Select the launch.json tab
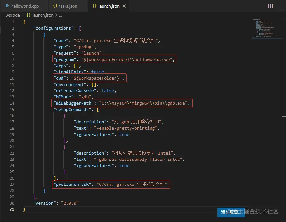The width and height of the screenshot is (286, 222). tap(109, 6)
